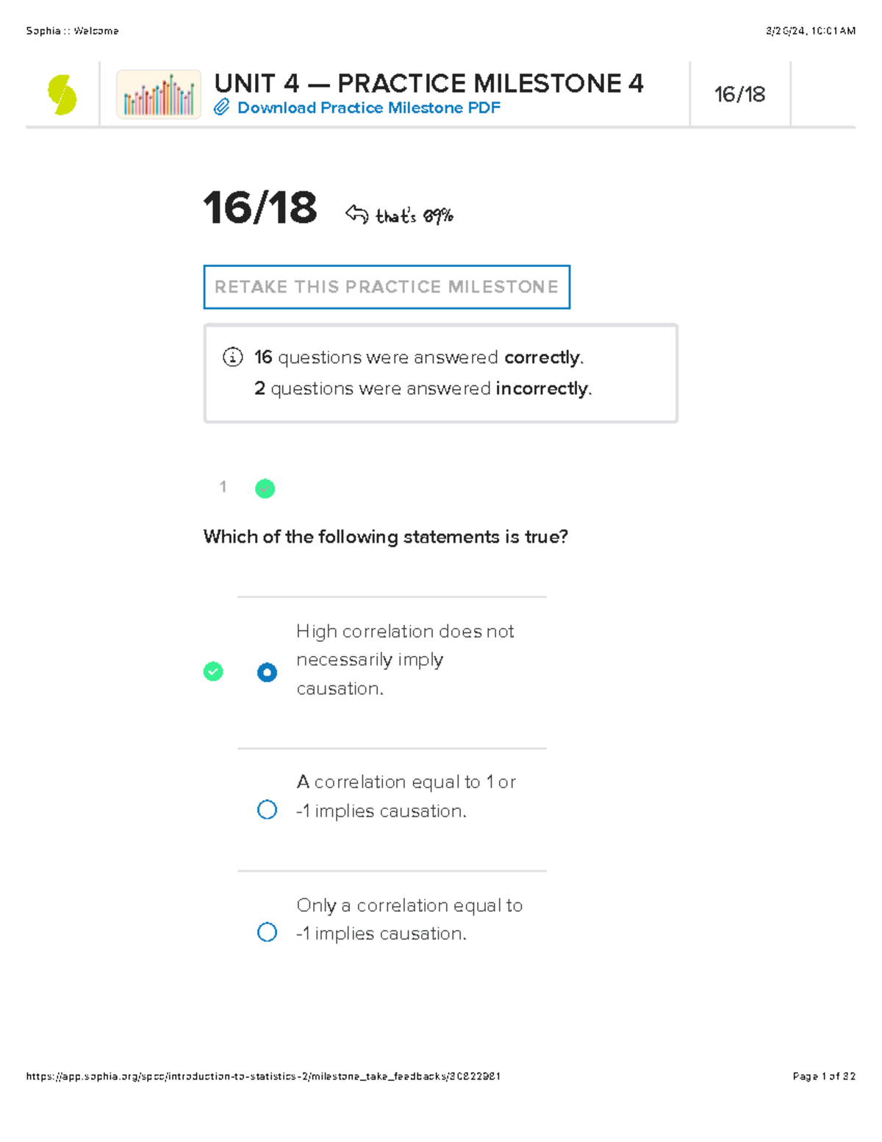Select the 'High correlation does not imply causation' radio
This screenshot has height=1142, width=882.
pyautogui.click(x=267, y=671)
